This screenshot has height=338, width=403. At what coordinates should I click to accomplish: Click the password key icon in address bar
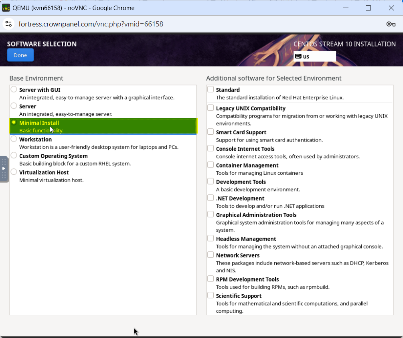[391, 24]
